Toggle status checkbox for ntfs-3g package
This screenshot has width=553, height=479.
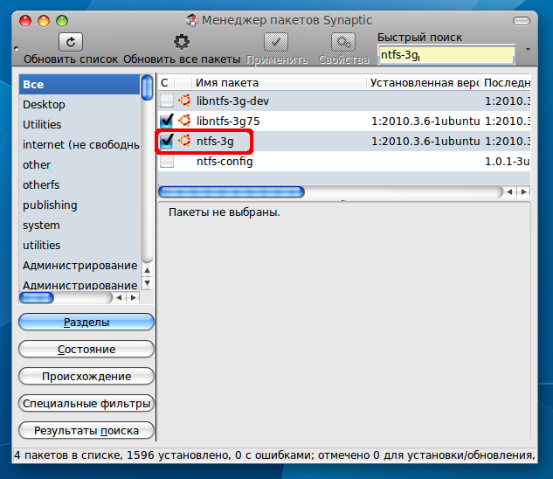(x=167, y=142)
